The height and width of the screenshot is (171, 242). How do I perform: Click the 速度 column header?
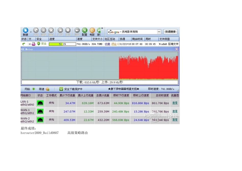(x=84, y=39)
